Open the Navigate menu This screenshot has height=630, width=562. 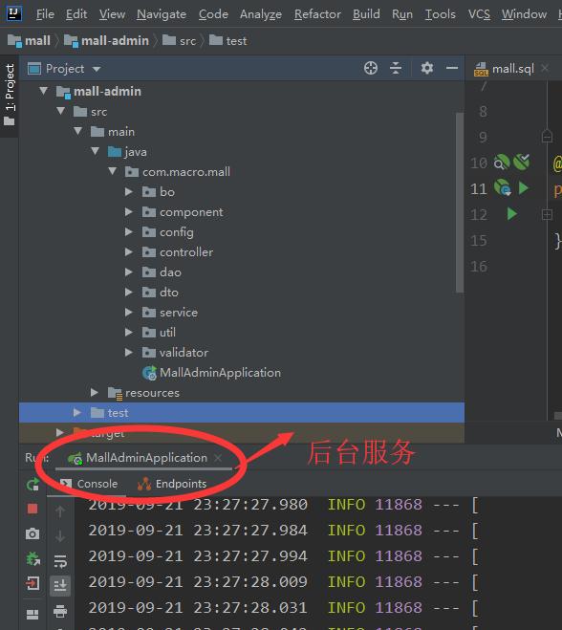(x=162, y=14)
